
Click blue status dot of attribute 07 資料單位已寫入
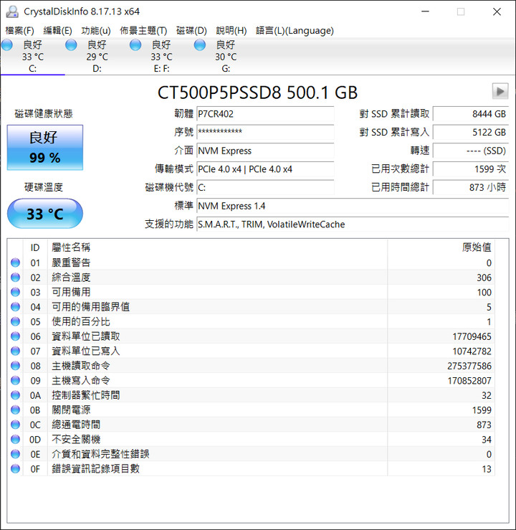(15, 351)
